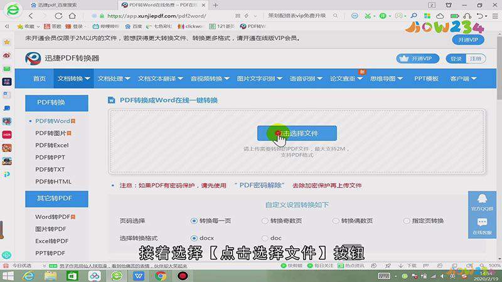The width and height of the screenshot is (502, 282).
Task: Click the browser search box field
Action: point(297,16)
